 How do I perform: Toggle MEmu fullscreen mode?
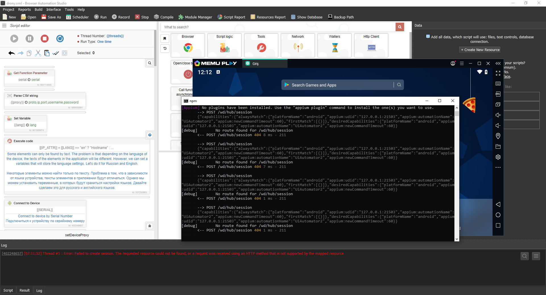coord(498,73)
